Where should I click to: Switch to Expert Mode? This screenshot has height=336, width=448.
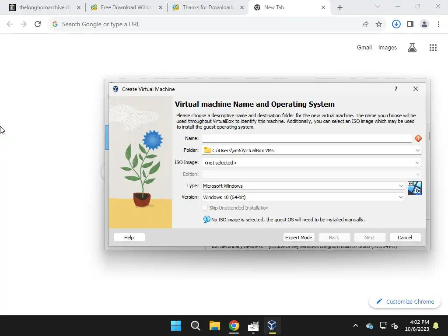click(298, 238)
